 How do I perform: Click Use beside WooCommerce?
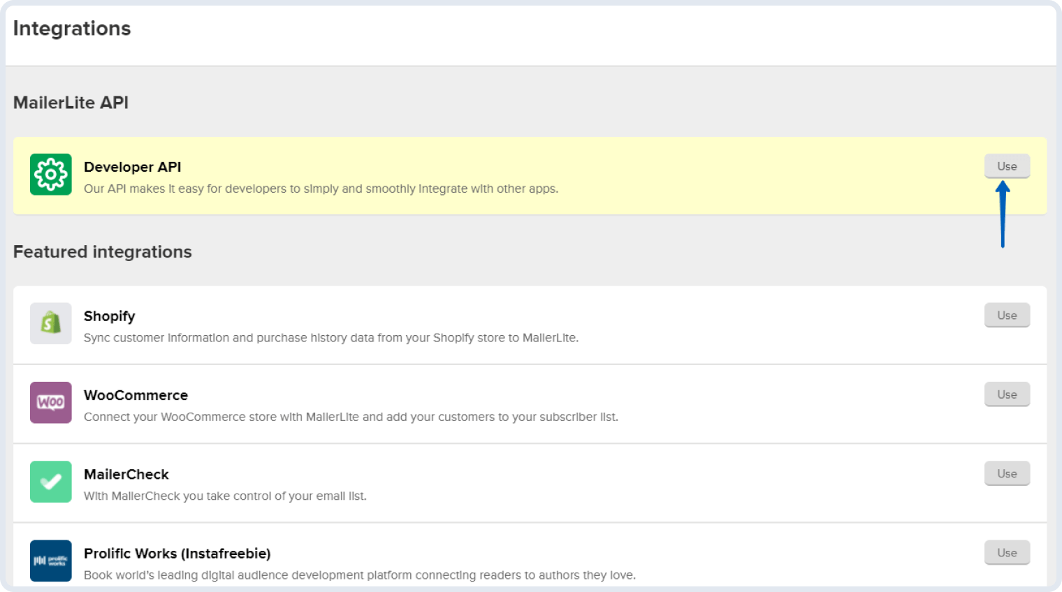(x=1007, y=394)
